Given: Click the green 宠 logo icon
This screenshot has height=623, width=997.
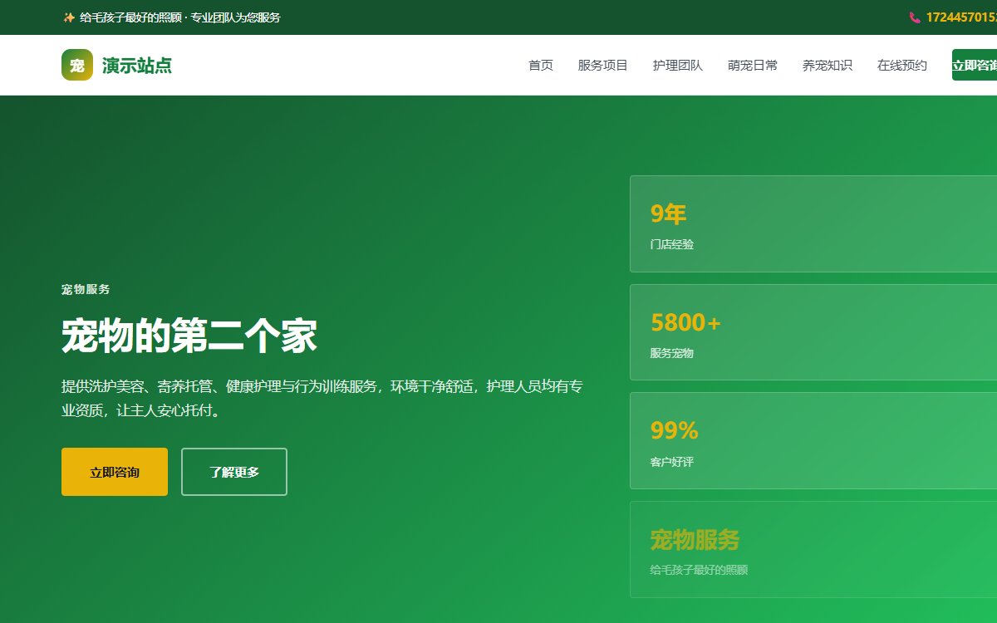Looking at the screenshot, I should [x=77, y=65].
